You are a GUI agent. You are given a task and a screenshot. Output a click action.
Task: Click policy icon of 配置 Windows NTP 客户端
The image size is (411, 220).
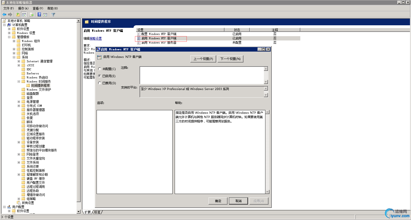139,34
